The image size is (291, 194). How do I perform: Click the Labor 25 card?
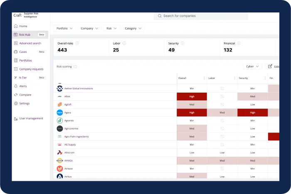137,47
